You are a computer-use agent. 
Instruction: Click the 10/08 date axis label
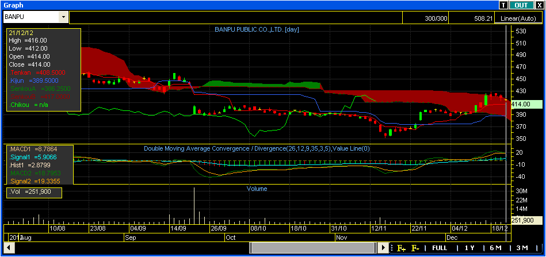[58, 228]
